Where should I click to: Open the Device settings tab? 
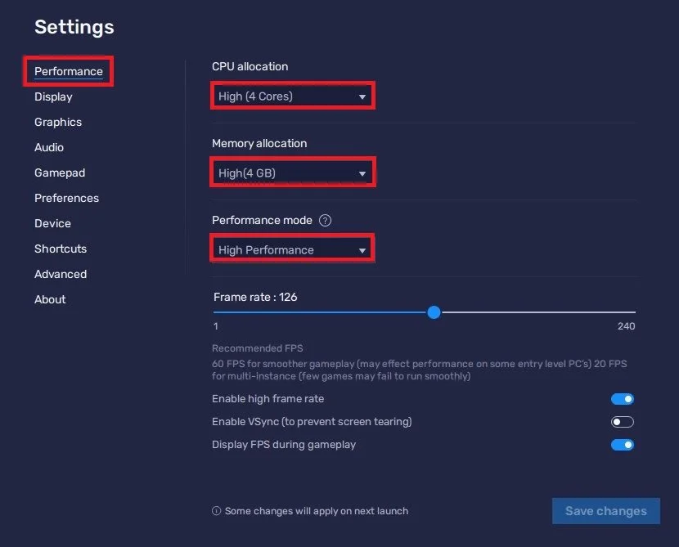tap(52, 223)
